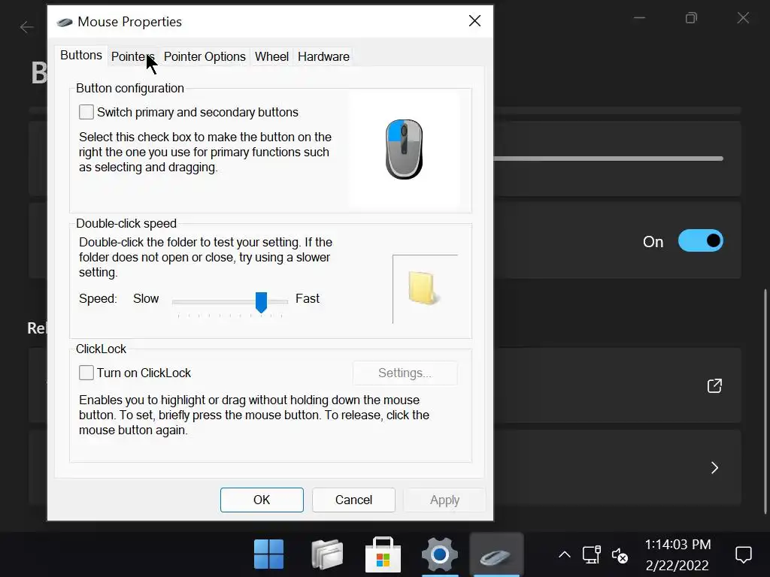Click the ClickLock Settings button

(x=405, y=373)
